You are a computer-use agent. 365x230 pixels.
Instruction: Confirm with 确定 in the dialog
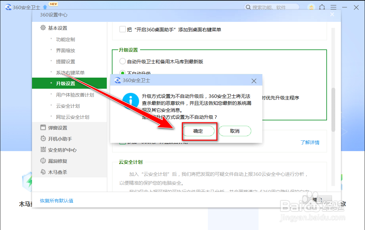tap(198, 131)
